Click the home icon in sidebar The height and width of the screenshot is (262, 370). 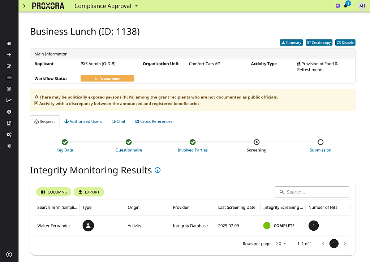coord(9,44)
